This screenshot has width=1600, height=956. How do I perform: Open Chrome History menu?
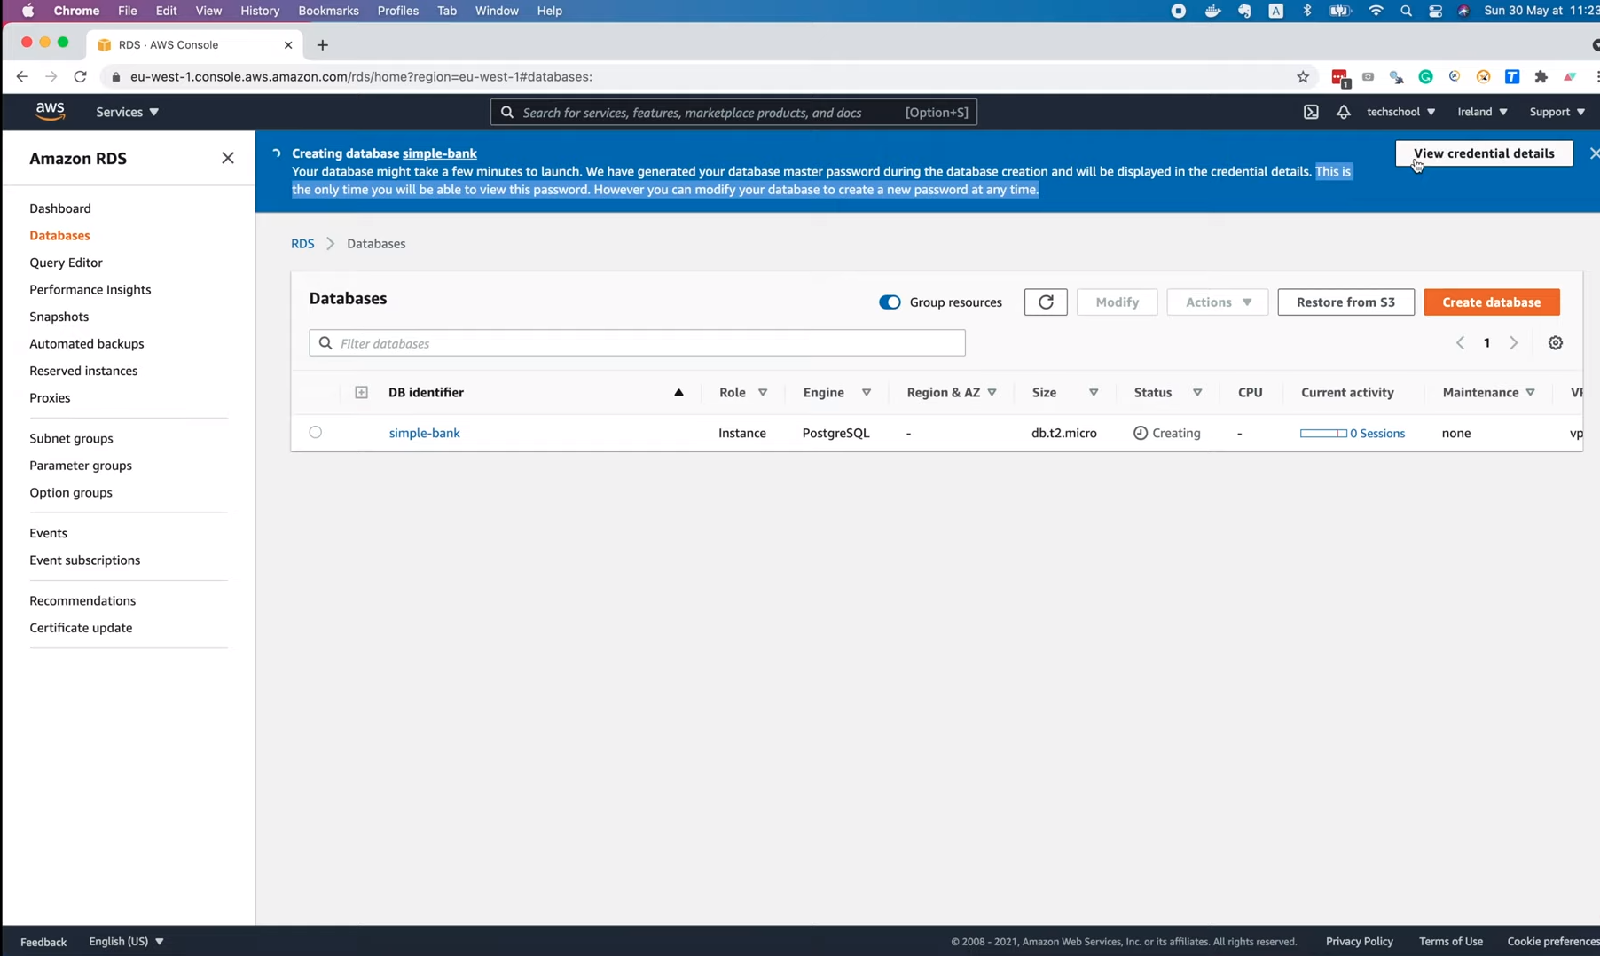tap(260, 11)
